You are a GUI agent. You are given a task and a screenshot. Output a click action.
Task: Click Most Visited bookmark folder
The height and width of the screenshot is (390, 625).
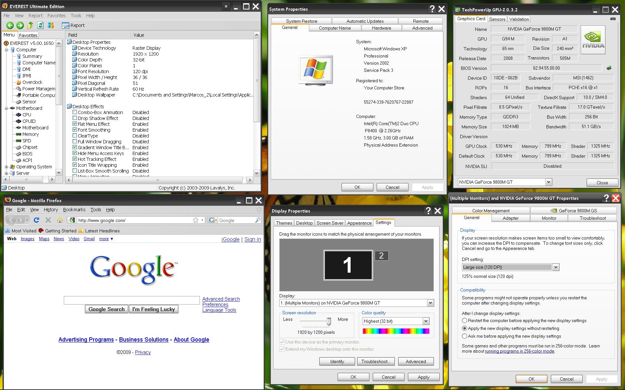(21, 231)
